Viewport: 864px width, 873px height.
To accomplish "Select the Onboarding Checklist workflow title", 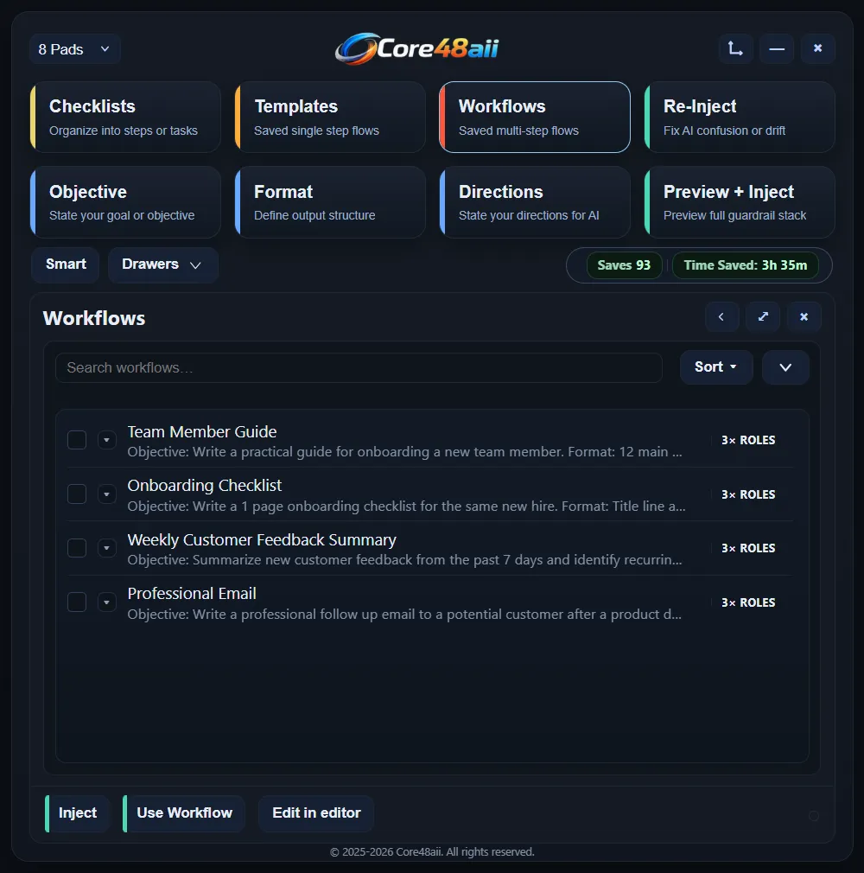I will [204, 486].
